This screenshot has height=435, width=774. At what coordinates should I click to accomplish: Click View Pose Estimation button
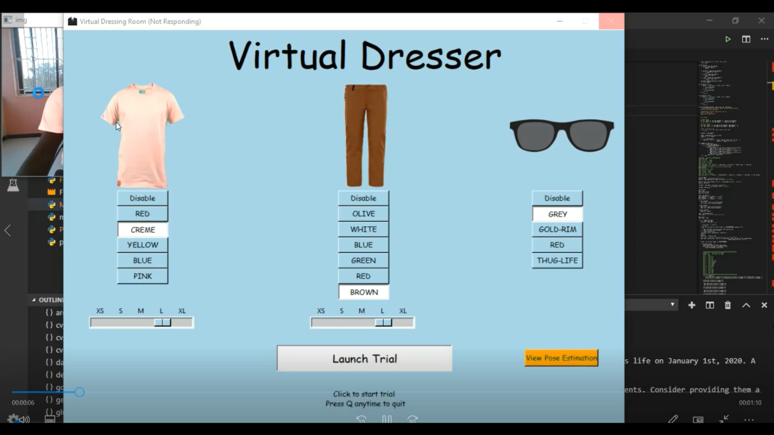561,358
